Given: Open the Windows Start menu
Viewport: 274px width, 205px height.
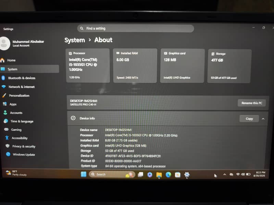Looking at the screenshot, I should point(84,174).
